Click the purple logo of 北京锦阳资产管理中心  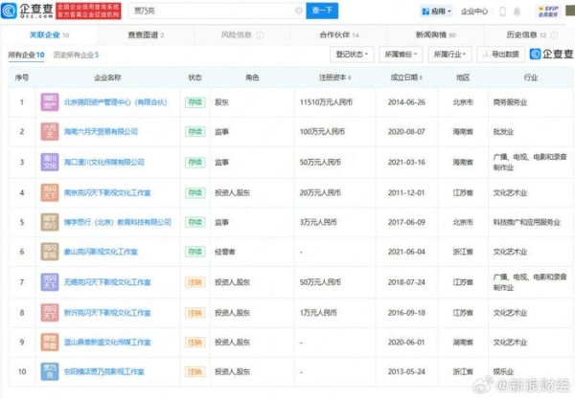click(50, 102)
